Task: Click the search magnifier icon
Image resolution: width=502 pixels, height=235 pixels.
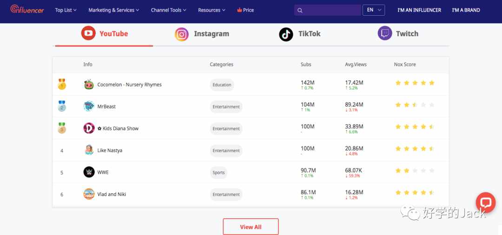Action: [x=300, y=10]
